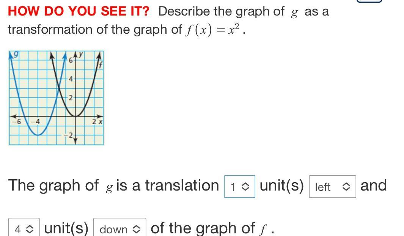Open the direction dropdown showing down

tap(120, 229)
